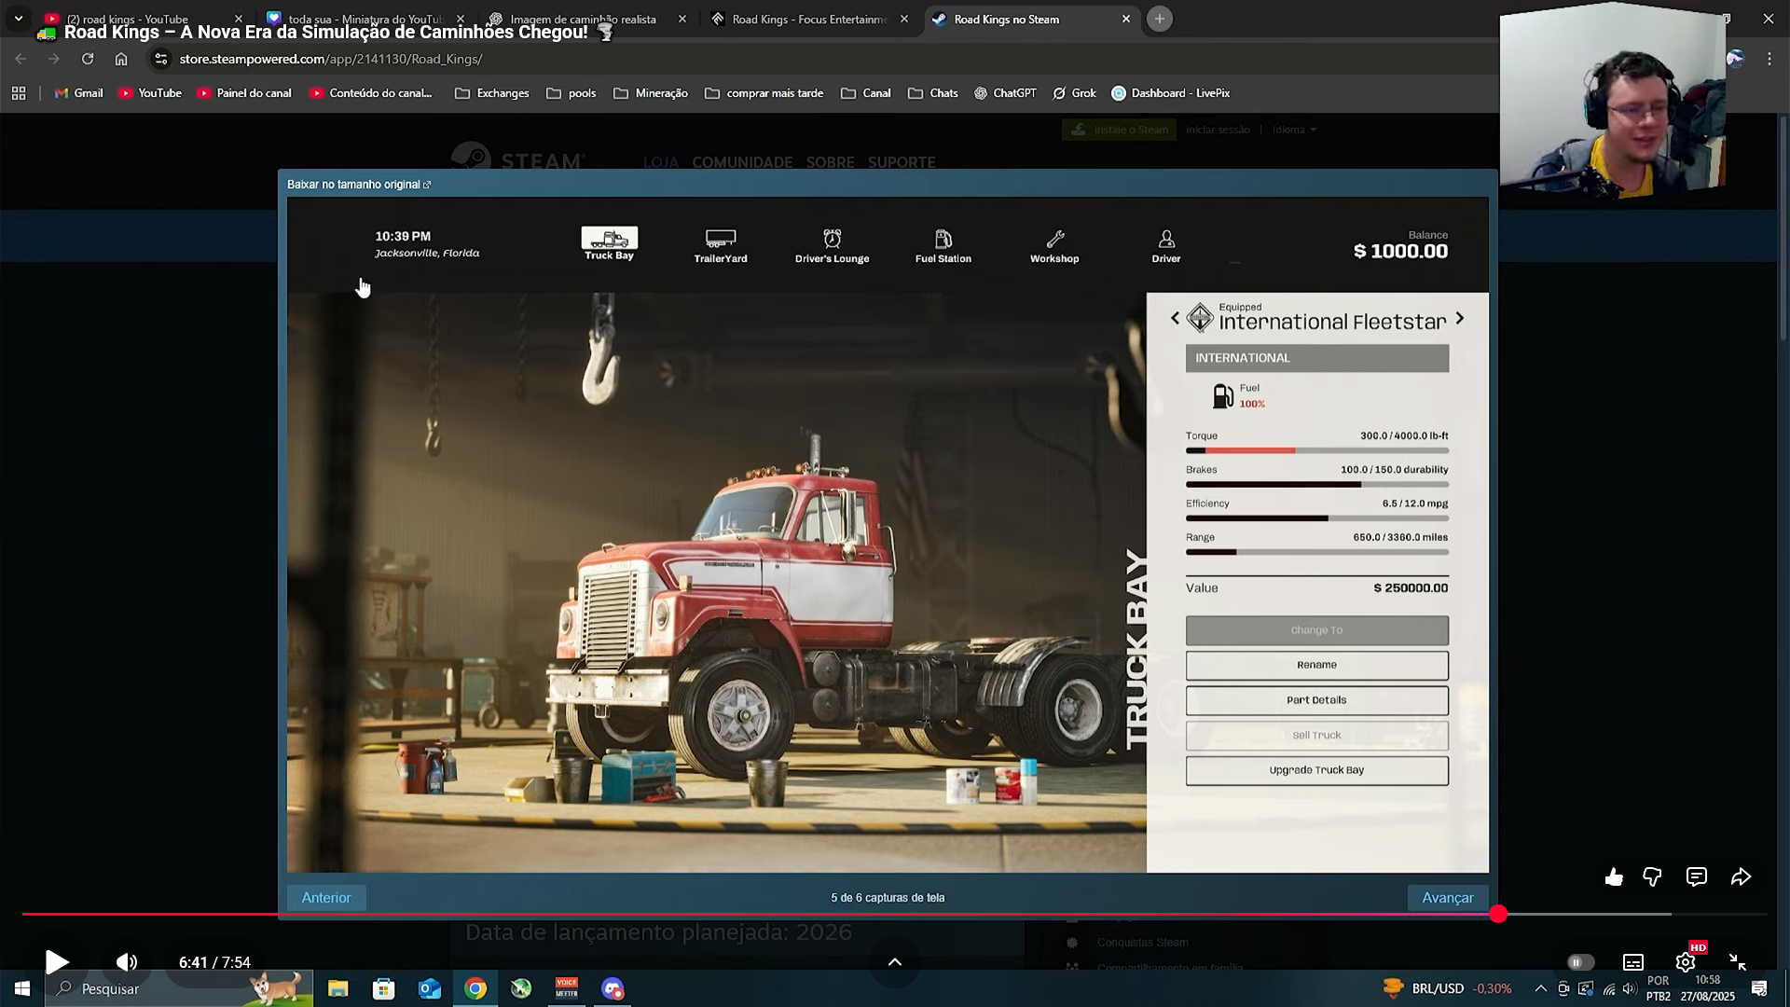Open the Windows notification center icon
This screenshot has height=1007, width=1790.
[1759, 988]
